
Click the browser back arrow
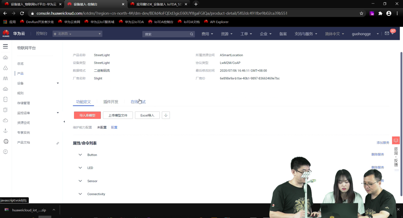click(x=5, y=13)
